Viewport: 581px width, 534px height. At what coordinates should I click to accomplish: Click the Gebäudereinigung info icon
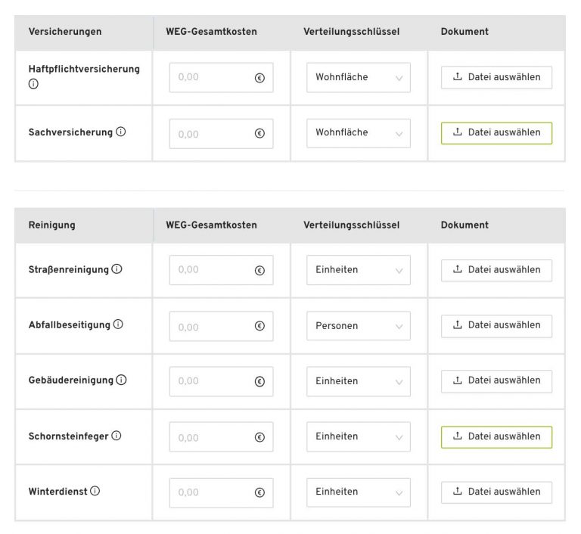(121, 380)
